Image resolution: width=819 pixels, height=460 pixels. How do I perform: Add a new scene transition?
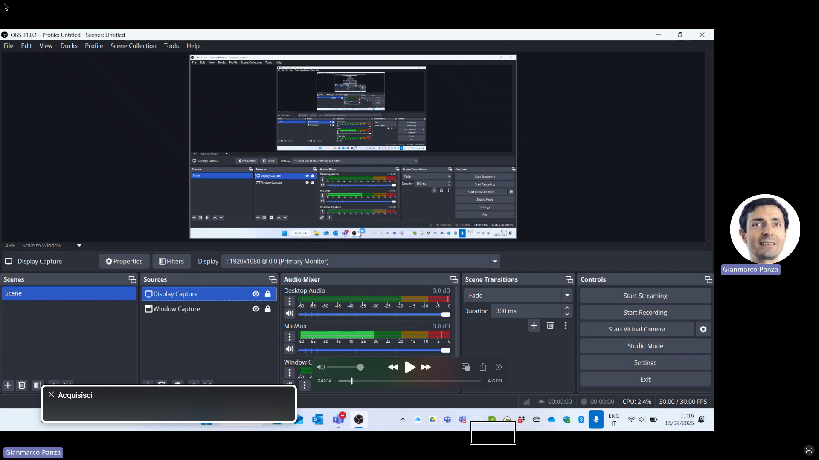(x=534, y=326)
